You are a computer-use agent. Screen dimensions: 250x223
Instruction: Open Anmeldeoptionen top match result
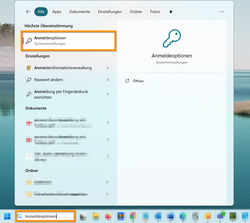tap(69, 41)
